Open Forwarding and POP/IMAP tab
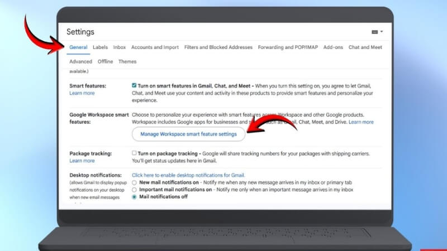This screenshot has height=251, width=447. pos(288,47)
